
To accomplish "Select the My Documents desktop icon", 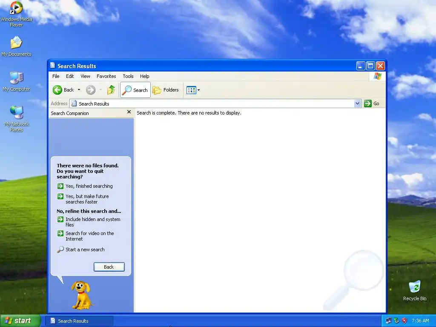I will pyautogui.click(x=16, y=46).
